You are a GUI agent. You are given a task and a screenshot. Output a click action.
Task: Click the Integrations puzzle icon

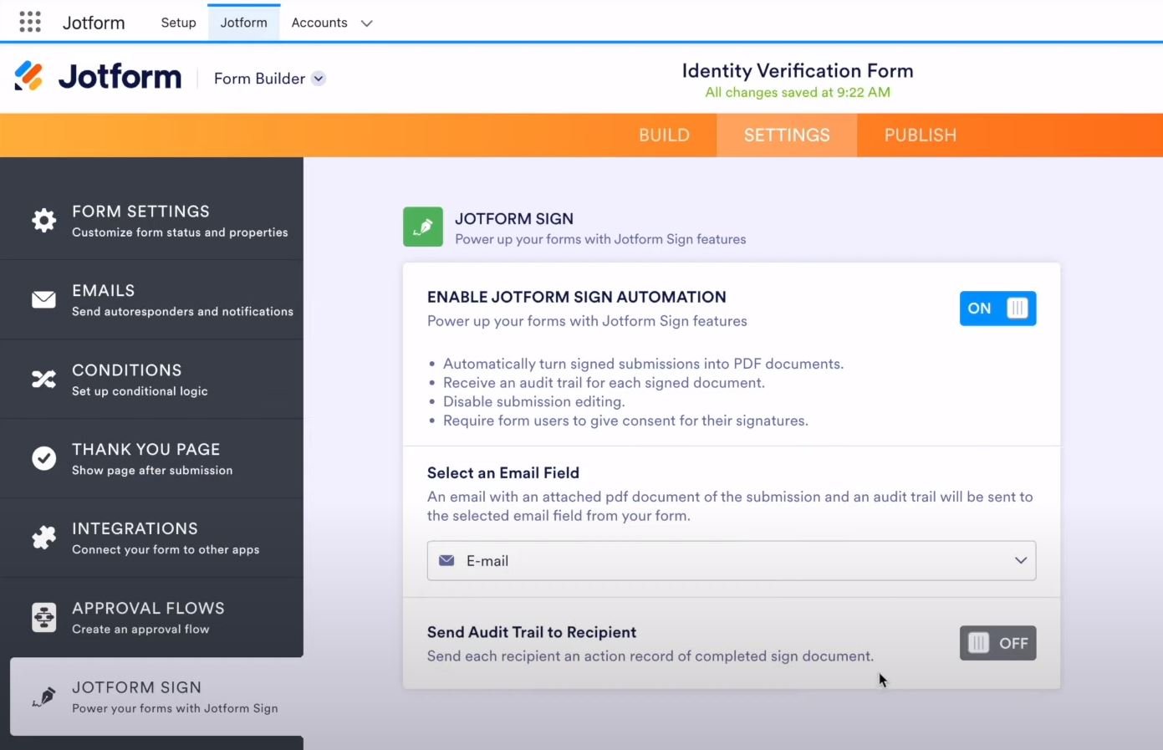coord(43,538)
